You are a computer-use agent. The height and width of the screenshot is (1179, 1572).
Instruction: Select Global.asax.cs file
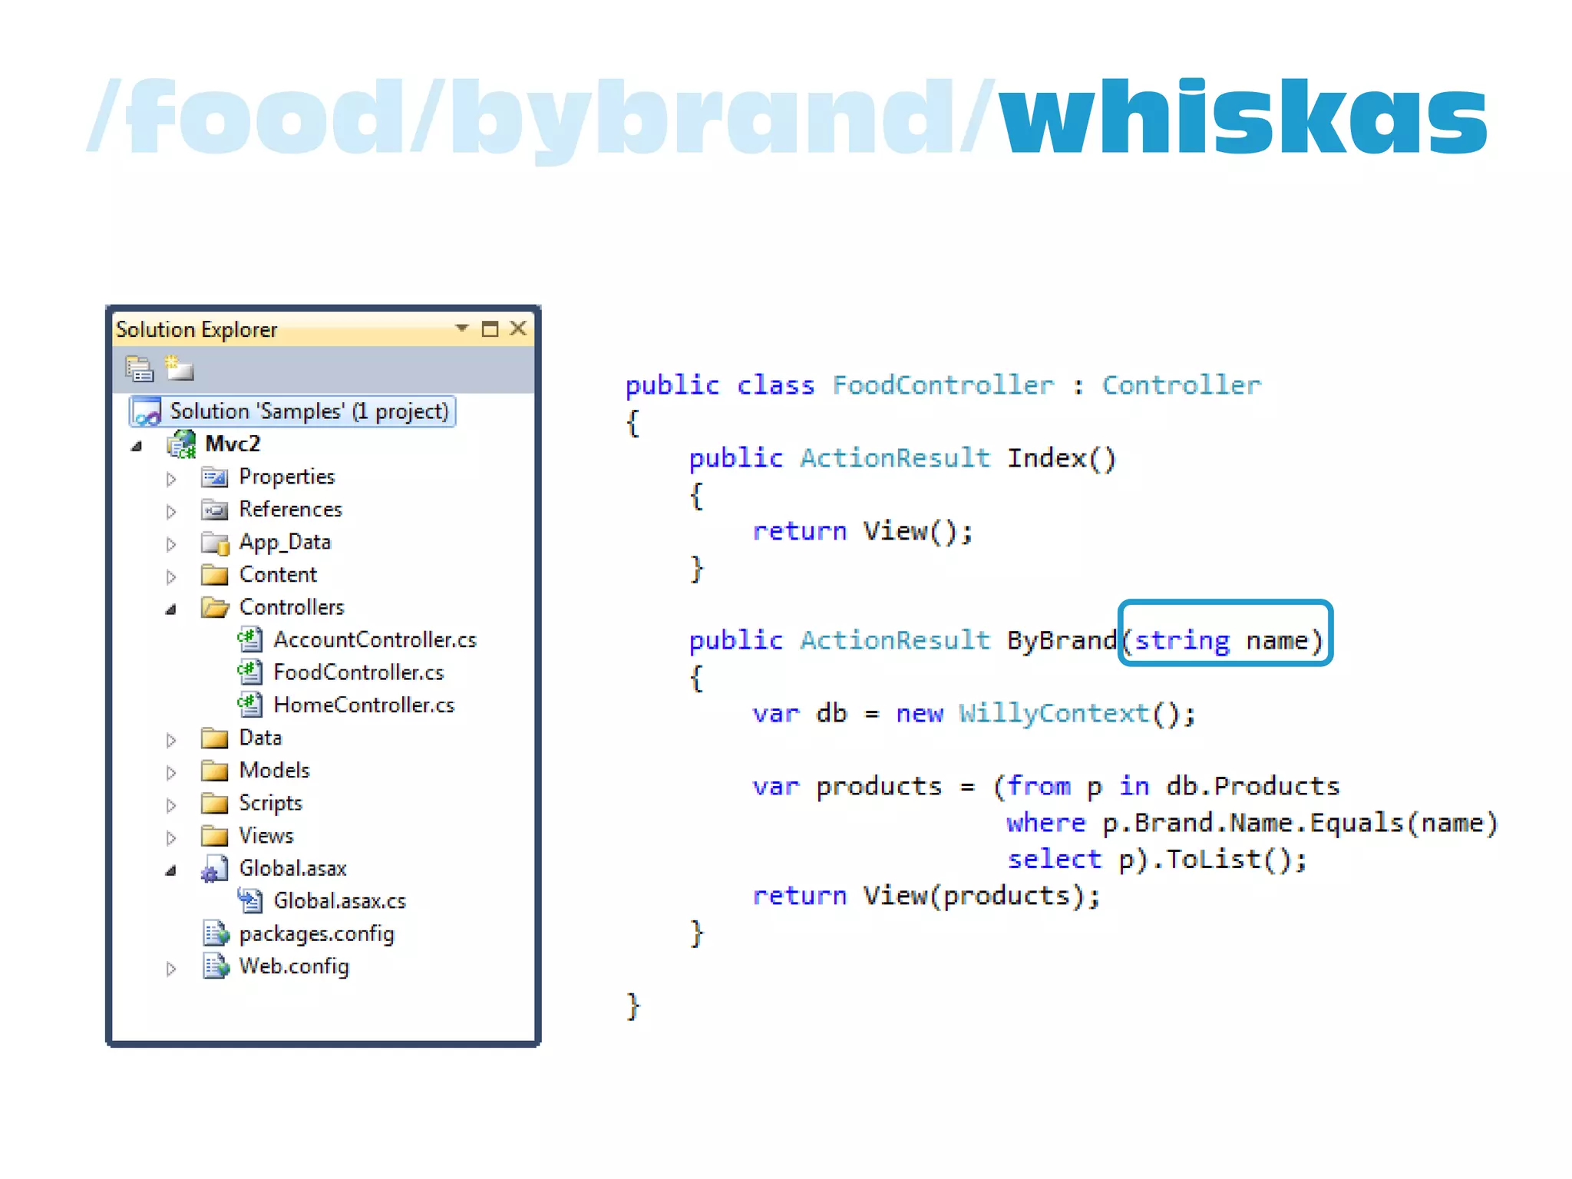(339, 901)
